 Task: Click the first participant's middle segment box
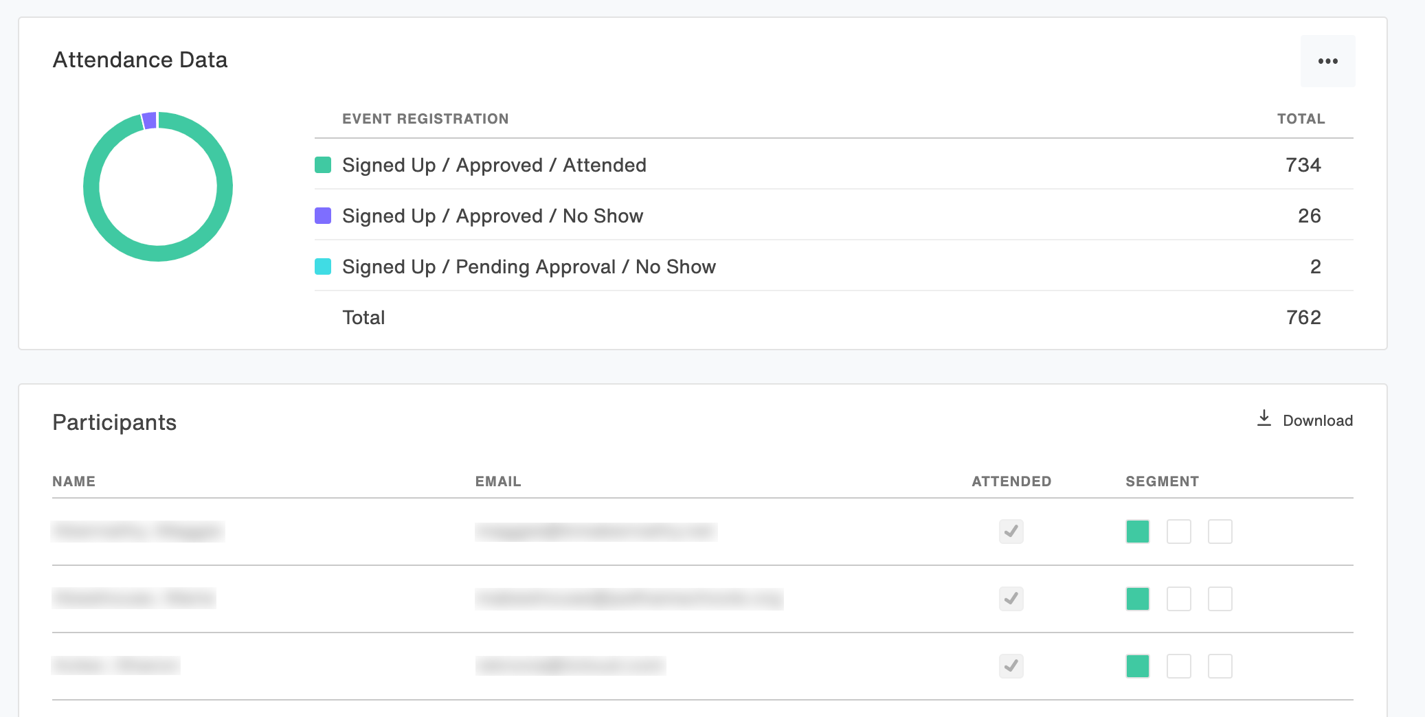(1179, 532)
